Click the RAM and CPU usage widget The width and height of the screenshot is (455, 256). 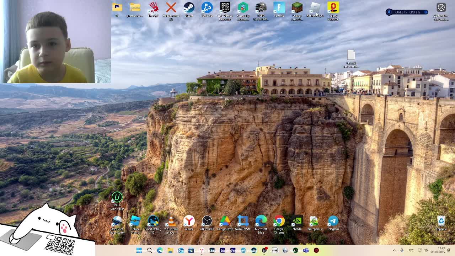pyautogui.click(x=407, y=12)
